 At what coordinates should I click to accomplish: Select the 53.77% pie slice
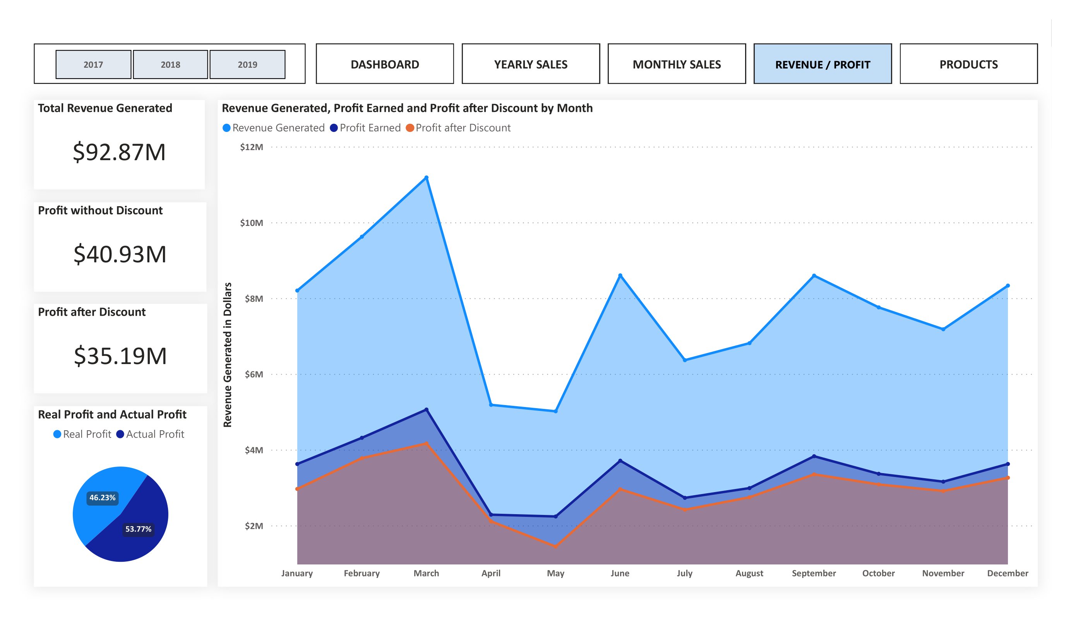point(139,529)
